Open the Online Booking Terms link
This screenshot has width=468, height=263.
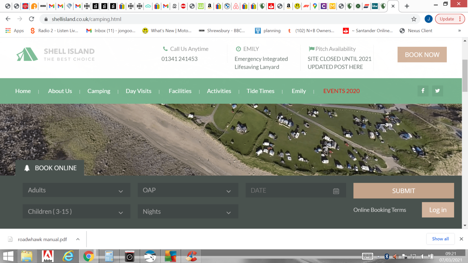[380, 210]
